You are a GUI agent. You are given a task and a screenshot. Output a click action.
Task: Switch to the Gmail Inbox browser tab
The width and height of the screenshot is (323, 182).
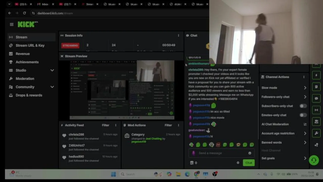tap(45, 4)
